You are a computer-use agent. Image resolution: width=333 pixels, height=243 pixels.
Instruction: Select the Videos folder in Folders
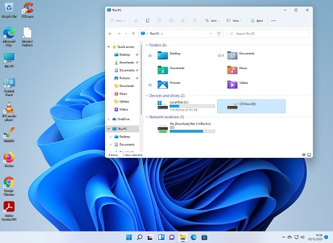tap(238, 84)
